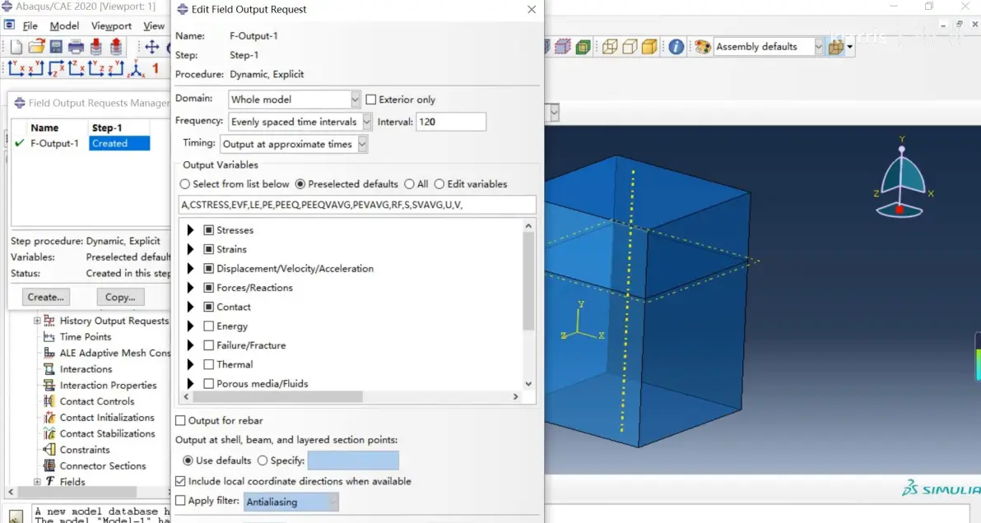Click the variable list horizontal scrollbar thumb

pos(278,397)
